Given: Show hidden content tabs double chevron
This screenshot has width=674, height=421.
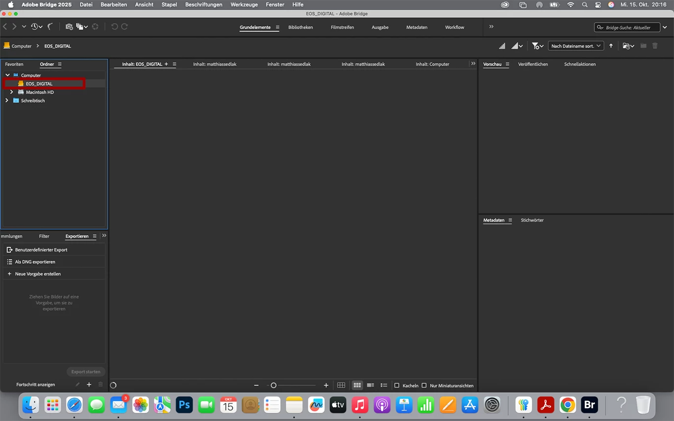Looking at the screenshot, I should (473, 64).
